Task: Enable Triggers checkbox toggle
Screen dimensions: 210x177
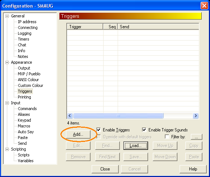Action: pos(99,130)
